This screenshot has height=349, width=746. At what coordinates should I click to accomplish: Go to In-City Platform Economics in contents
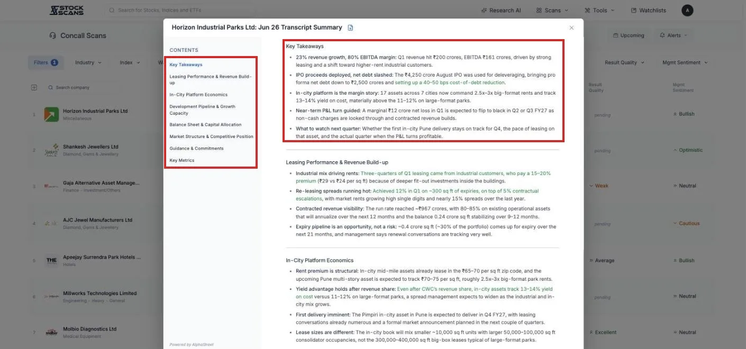click(198, 95)
